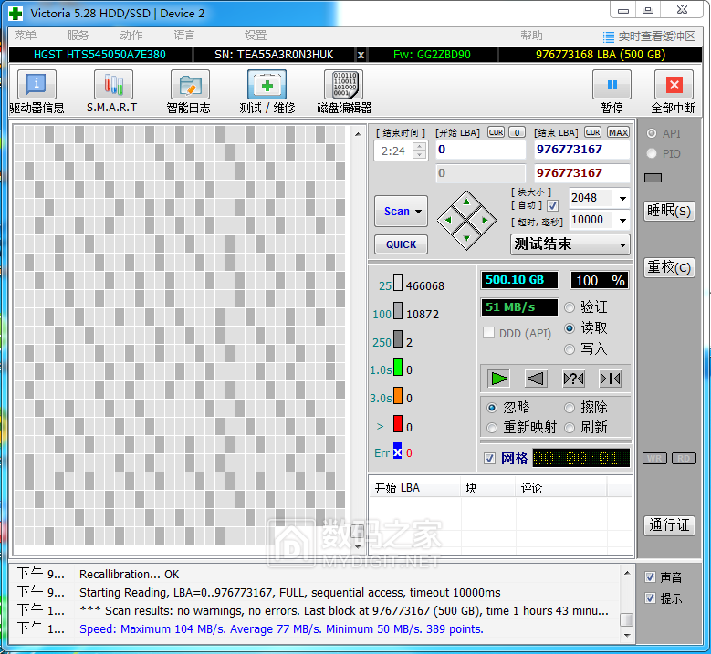
Task: Click the 通行证 passport button
Action: coord(669,525)
